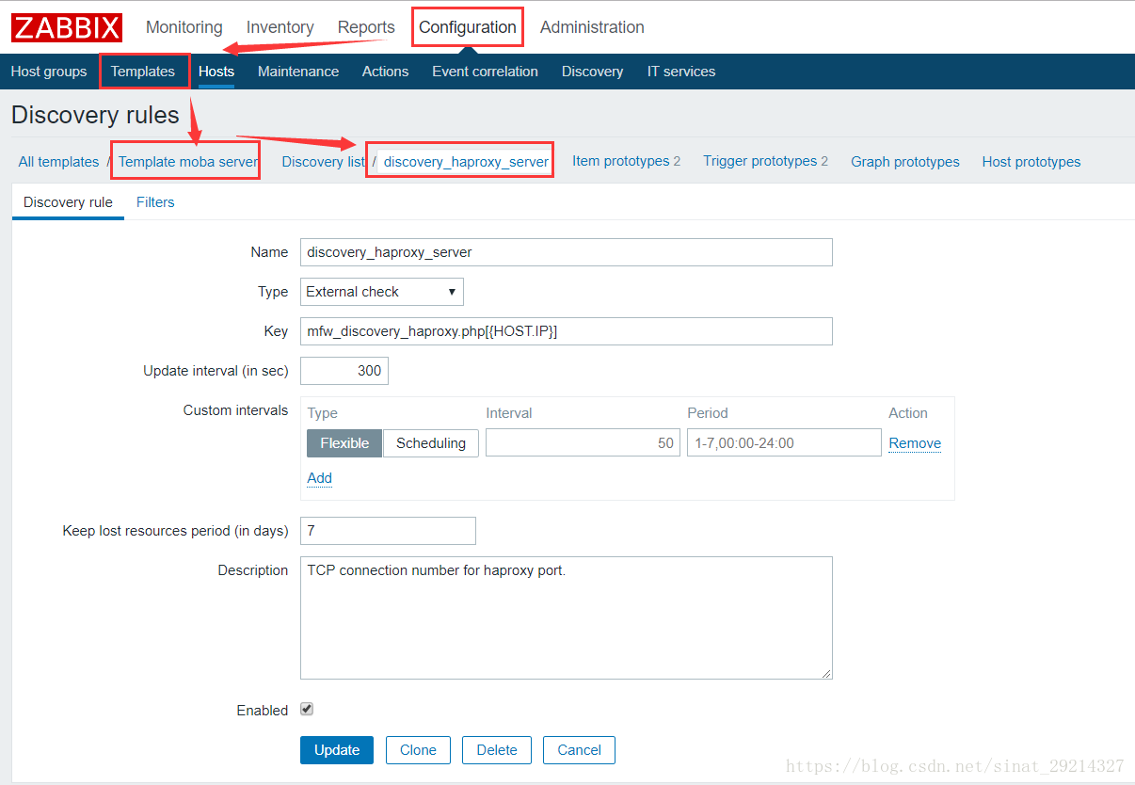This screenshot has height=785, width=1135.
Task: Expand the Type dropdown External check
Action: coord(382,292)
